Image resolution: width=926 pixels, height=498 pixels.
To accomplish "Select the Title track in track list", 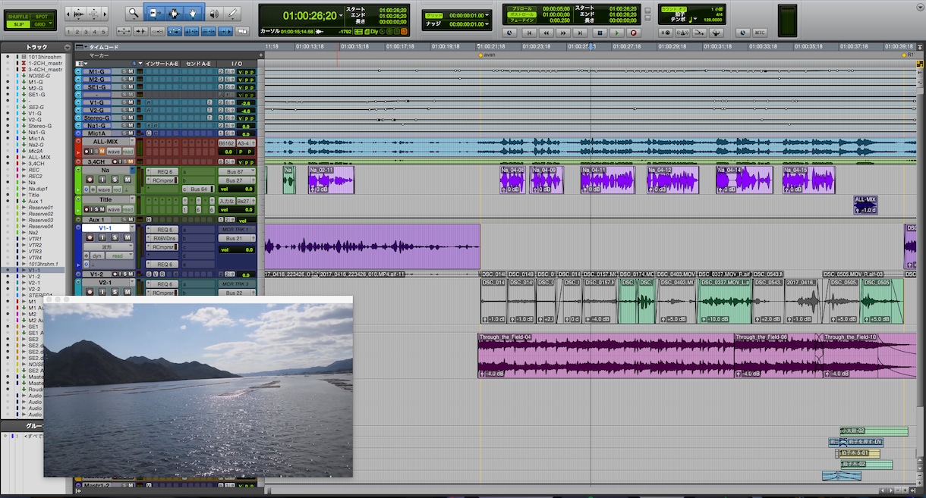I will (x=33, y=195).
